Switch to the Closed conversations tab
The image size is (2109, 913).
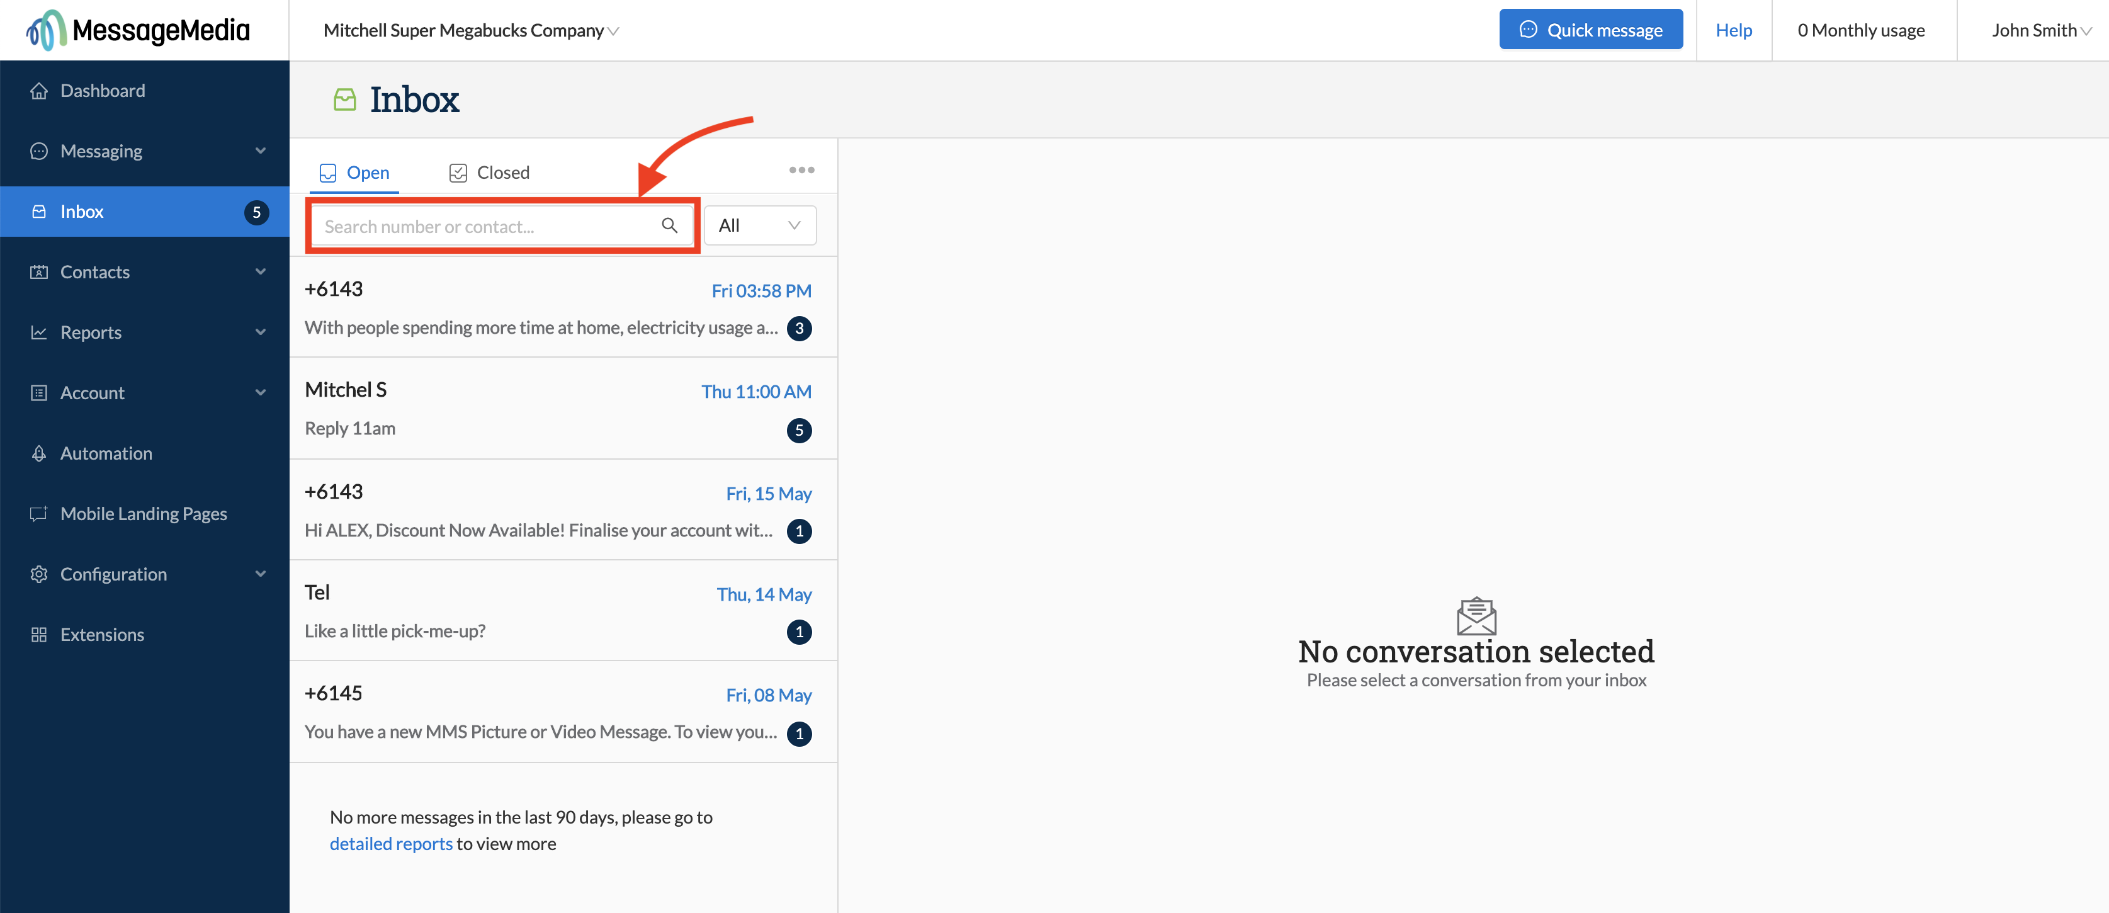click(489, 172)
